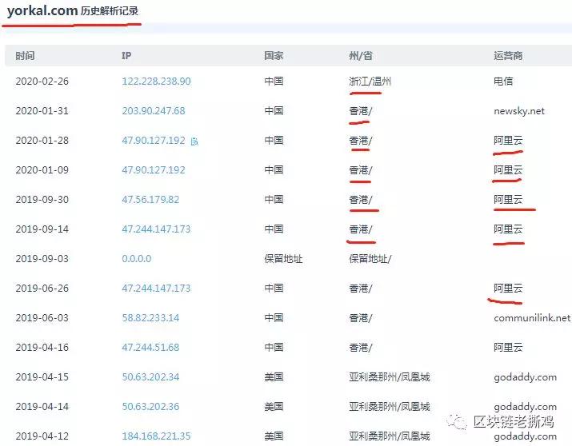Click IP 47.244.147.173 in the 2019-06-26 row
This screenshot has height=446, width=572.
156,288
